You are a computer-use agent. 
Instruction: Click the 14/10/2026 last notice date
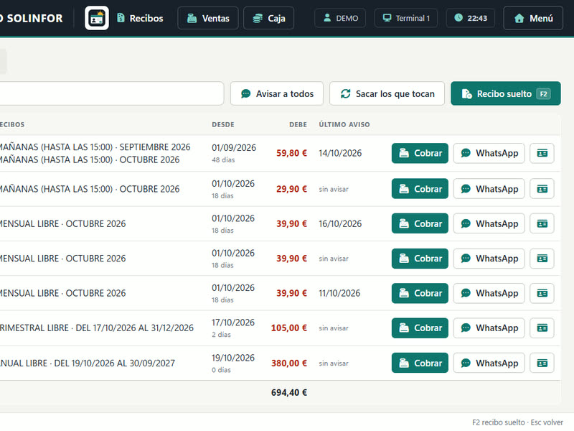340,153
